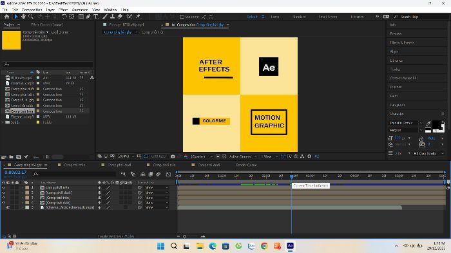Select the Type text tool
This screenshot has width=451, height=253.
(x=96, y=17)
